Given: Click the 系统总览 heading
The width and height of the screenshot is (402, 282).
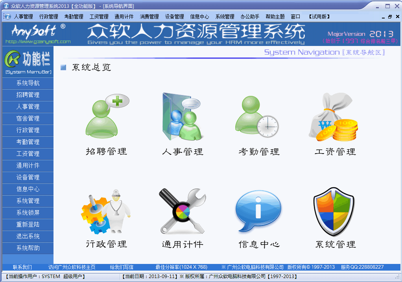Looking at the screenshot, I should point(91,67).
